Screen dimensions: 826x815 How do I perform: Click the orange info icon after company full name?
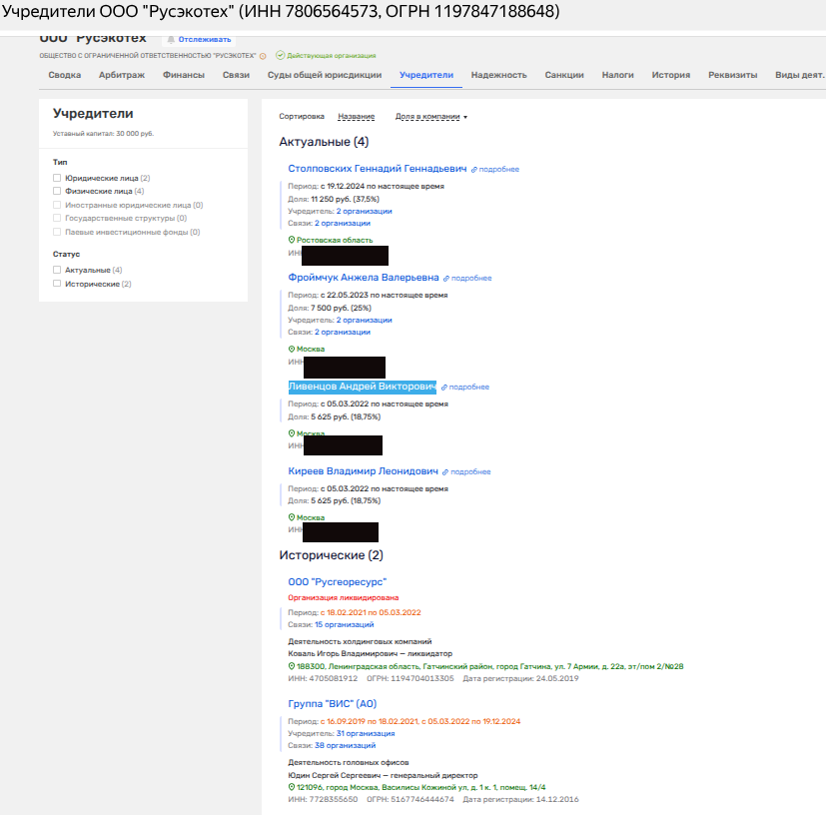pyautogui.click(x=263, y=56)
